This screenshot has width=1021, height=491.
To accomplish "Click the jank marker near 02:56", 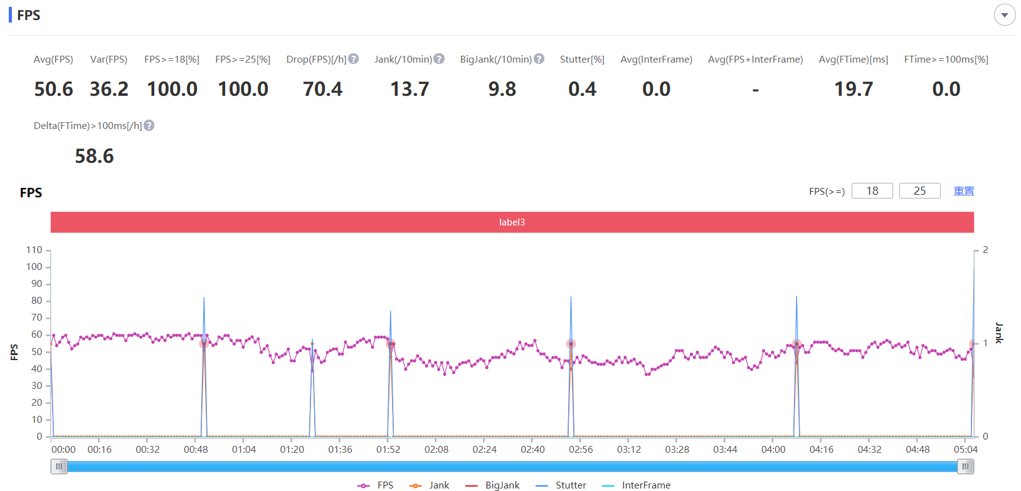I will point(571,344).
